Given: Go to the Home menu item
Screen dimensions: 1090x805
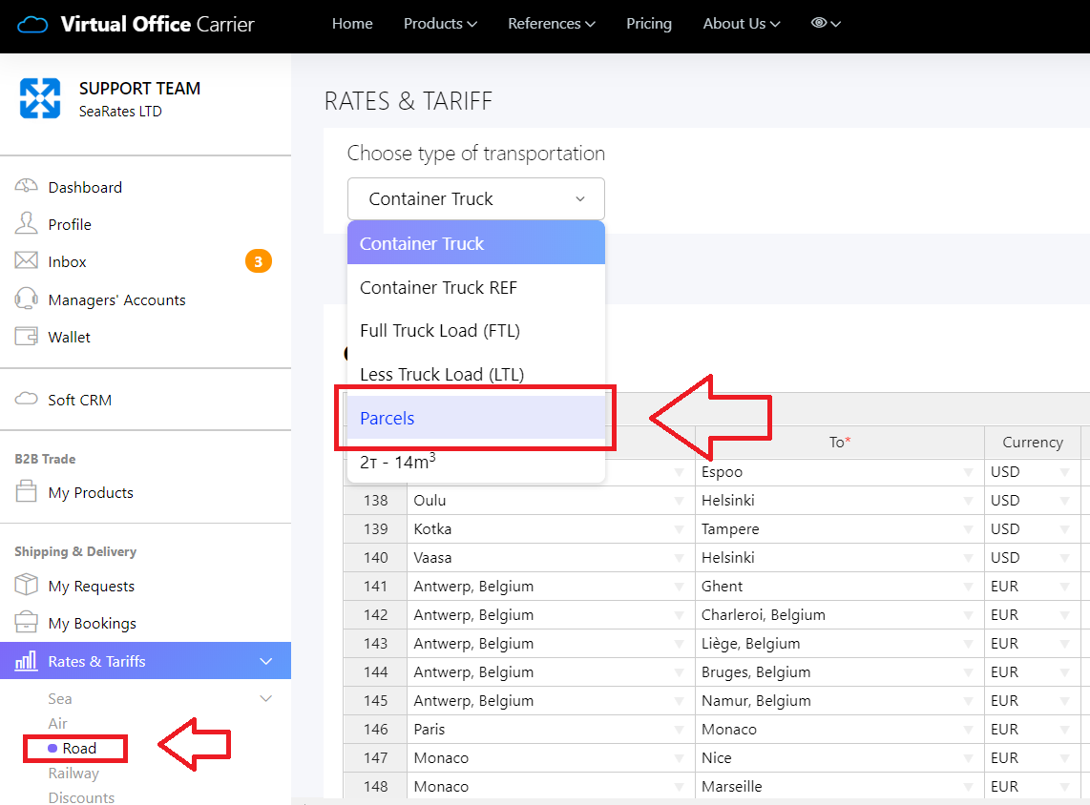Looking at the screenshot, I should tap(352, 24).
